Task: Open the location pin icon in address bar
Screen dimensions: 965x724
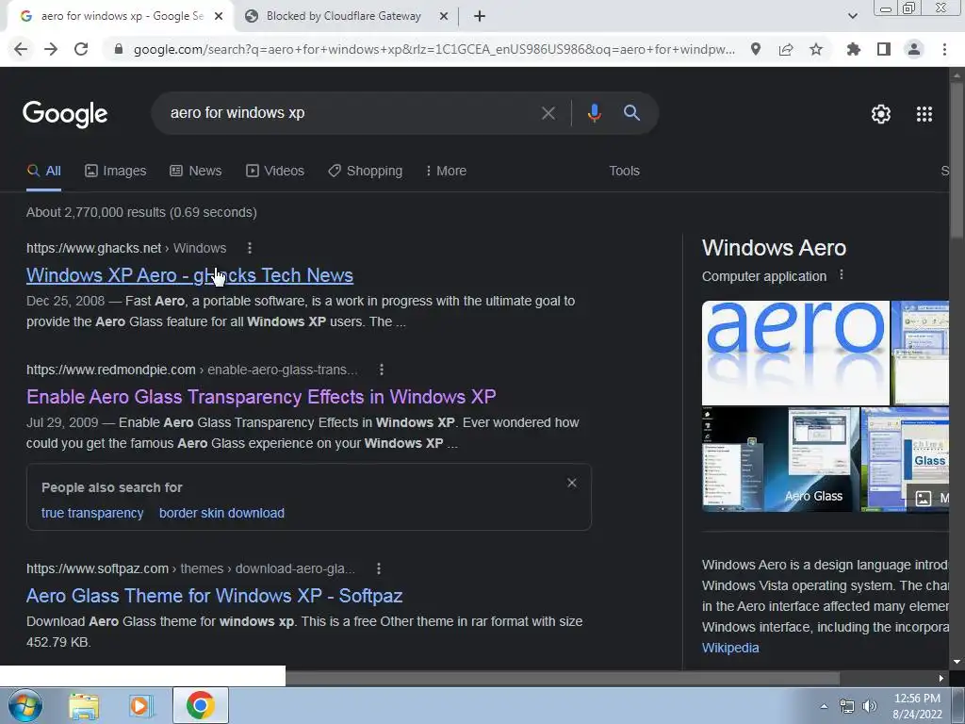Action: pyautogui.click(x=755, y=49)
